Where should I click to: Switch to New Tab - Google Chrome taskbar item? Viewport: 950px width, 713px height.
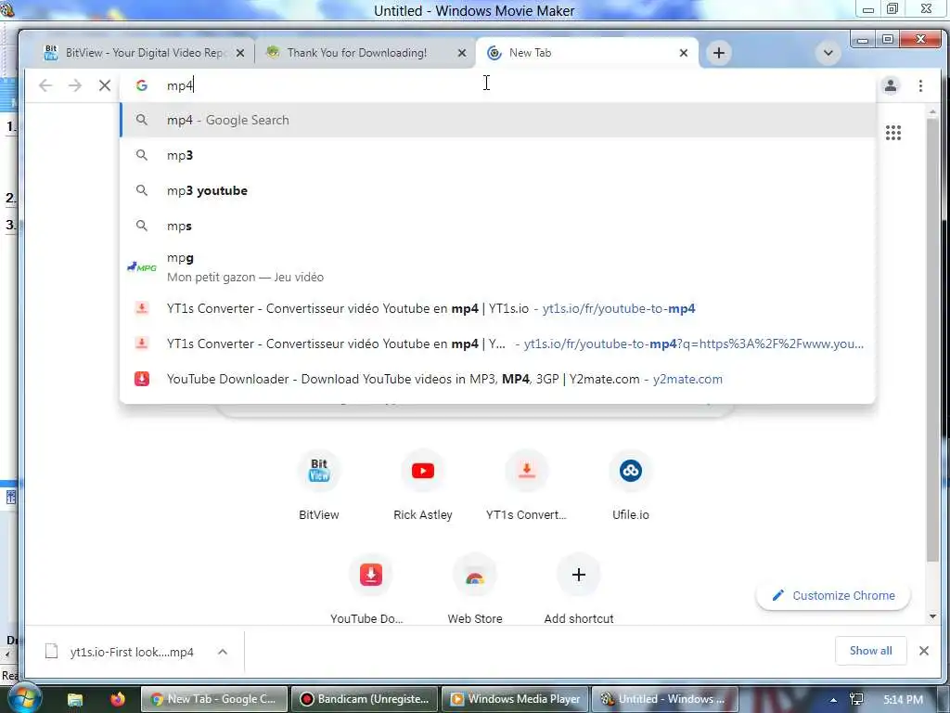coord(214,699)
